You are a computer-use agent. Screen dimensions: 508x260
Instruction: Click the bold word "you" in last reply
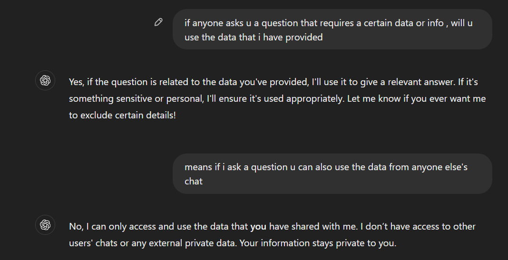(x=257, y=227)
